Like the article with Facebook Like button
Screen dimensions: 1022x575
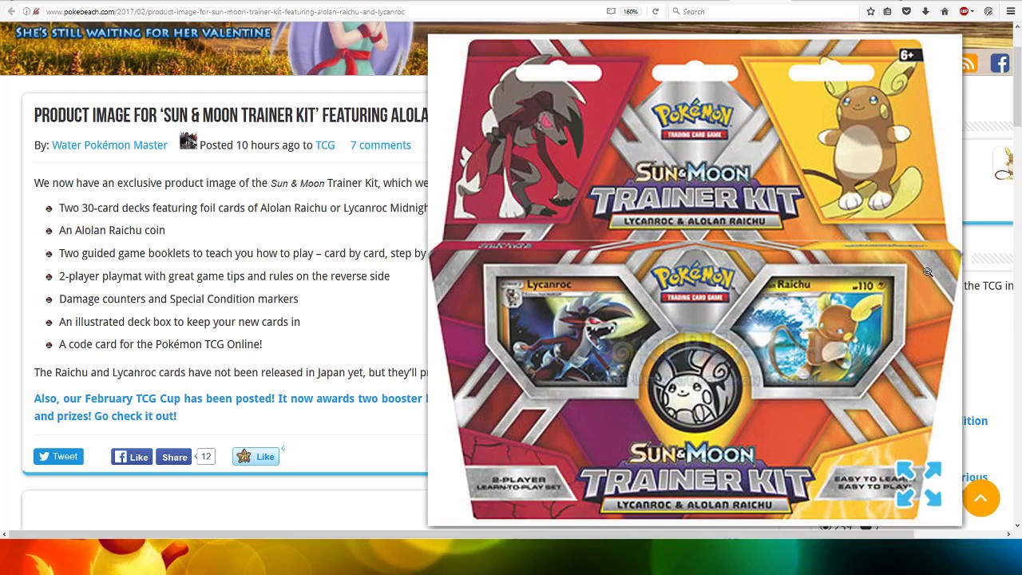(x=132, y=457)
